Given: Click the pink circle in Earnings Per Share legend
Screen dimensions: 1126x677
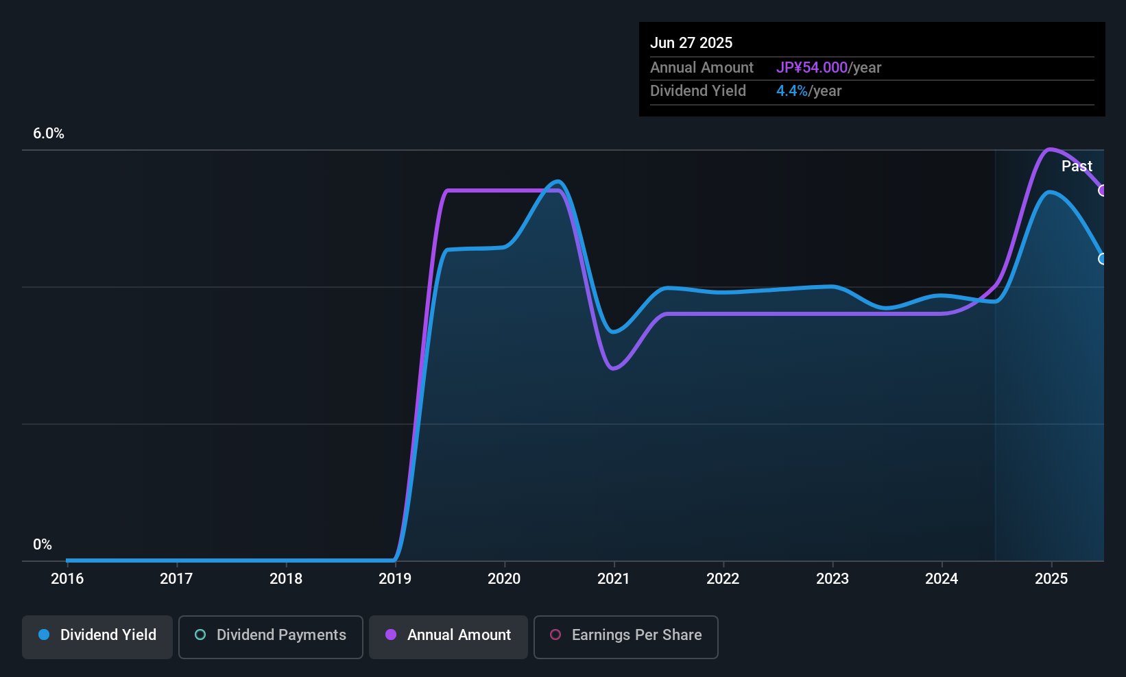Looking at the screenshot, I should (555, 635).
